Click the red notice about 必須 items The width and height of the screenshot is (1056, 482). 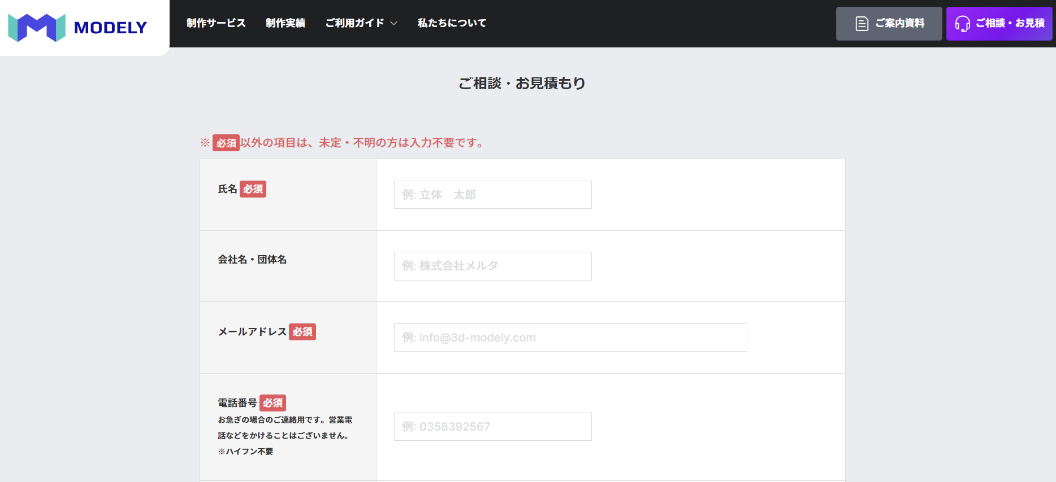[x=343, y=143]
